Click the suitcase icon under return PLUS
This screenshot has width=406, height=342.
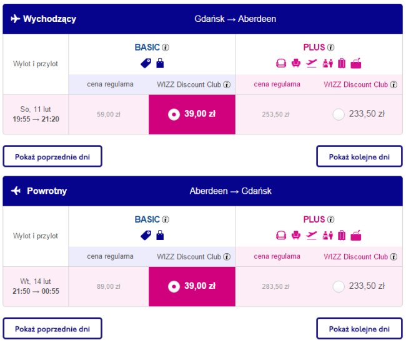[x=342, y=236]
